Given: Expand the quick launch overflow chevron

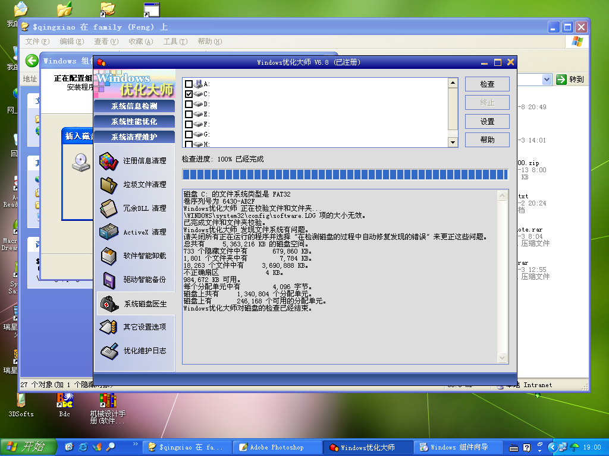Looking at the screenshot, I should click(x=135, y=444).
